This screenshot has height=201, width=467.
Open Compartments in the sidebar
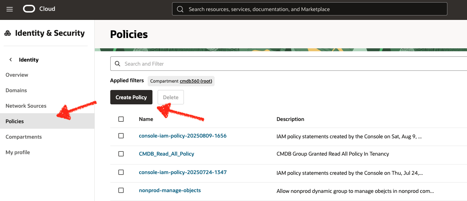(24, 137)
